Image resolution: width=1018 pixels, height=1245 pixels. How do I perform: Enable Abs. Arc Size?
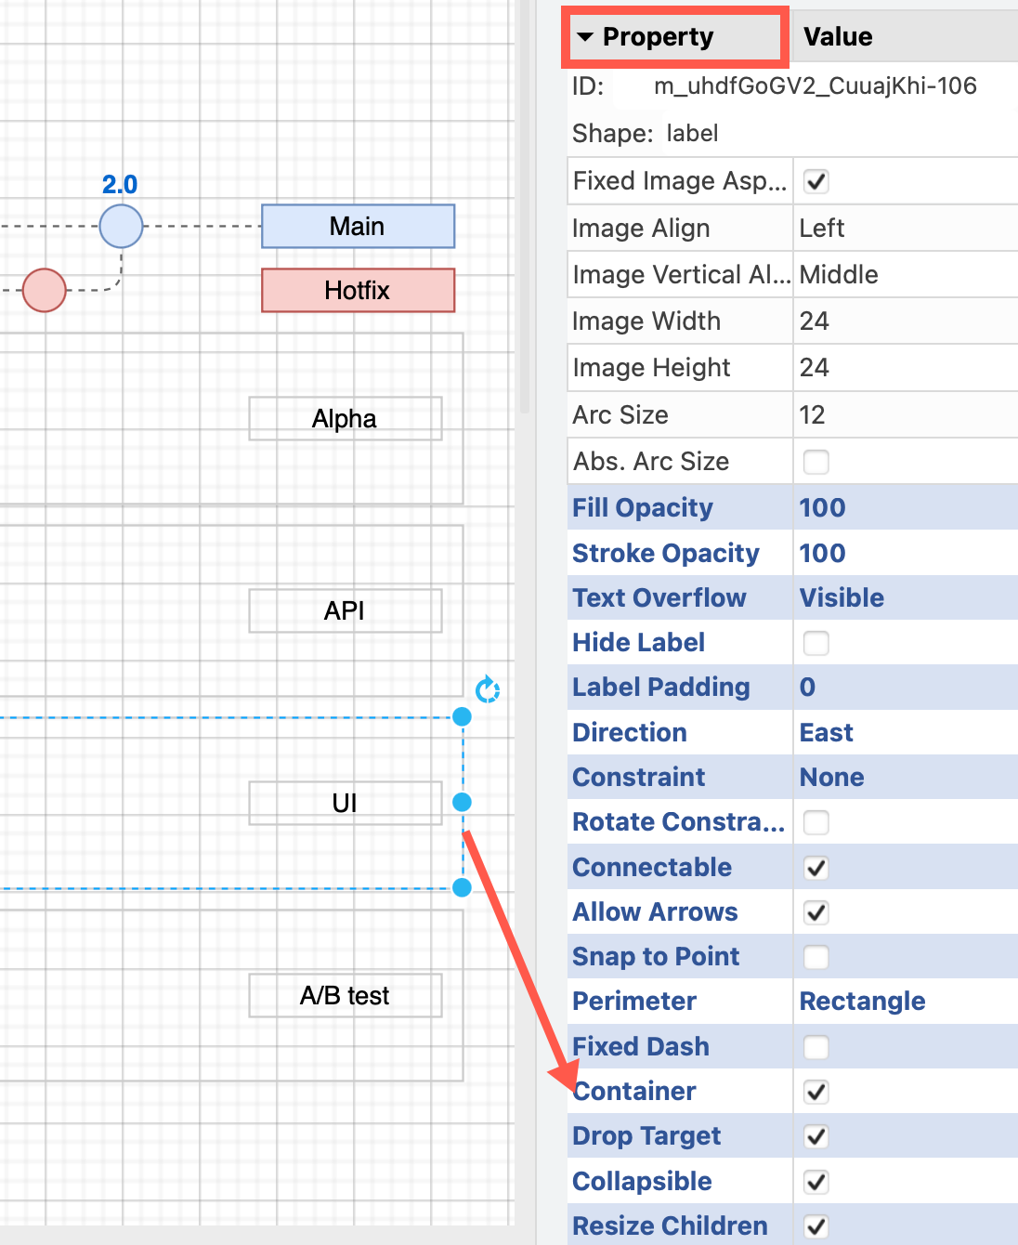coord(815,461)
